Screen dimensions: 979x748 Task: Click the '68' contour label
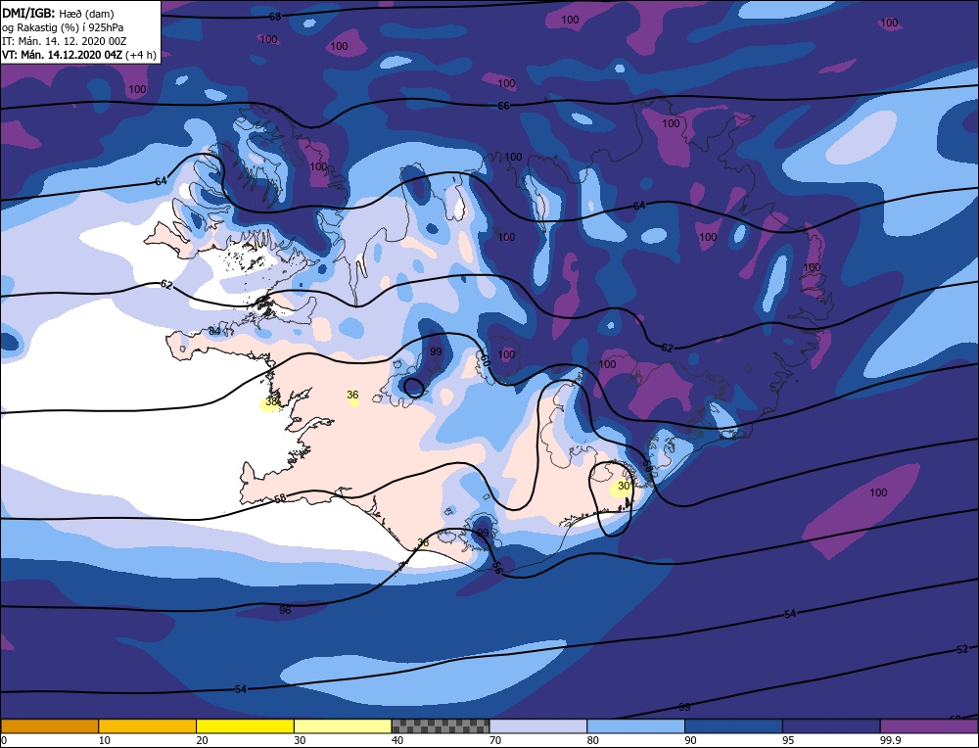click(275, 17)
